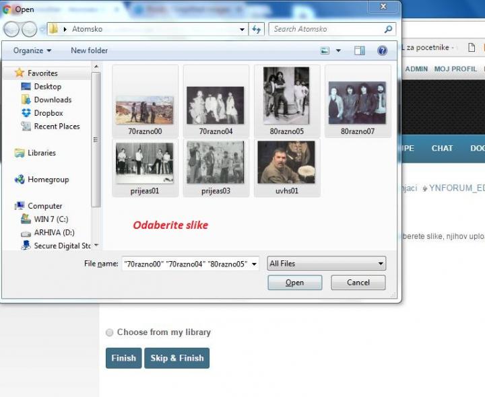Select Dropbox in the Favorites list

(48, 113)
